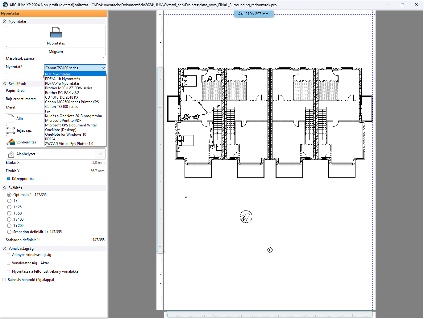424x319 pixels.
Task: Uncheck the Középpontba checkbox
Action: (x=8, y=179)
